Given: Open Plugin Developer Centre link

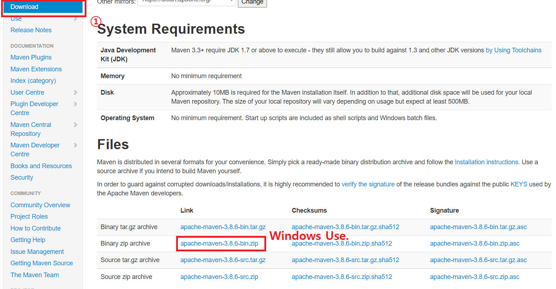Looking at the screenshot, I should pos(34,108).
